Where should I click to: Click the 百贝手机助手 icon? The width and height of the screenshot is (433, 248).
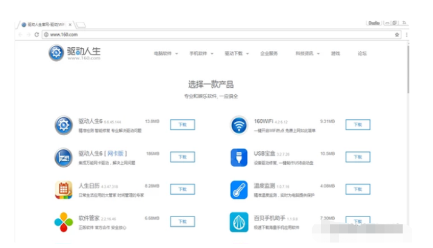coord(239,222)
